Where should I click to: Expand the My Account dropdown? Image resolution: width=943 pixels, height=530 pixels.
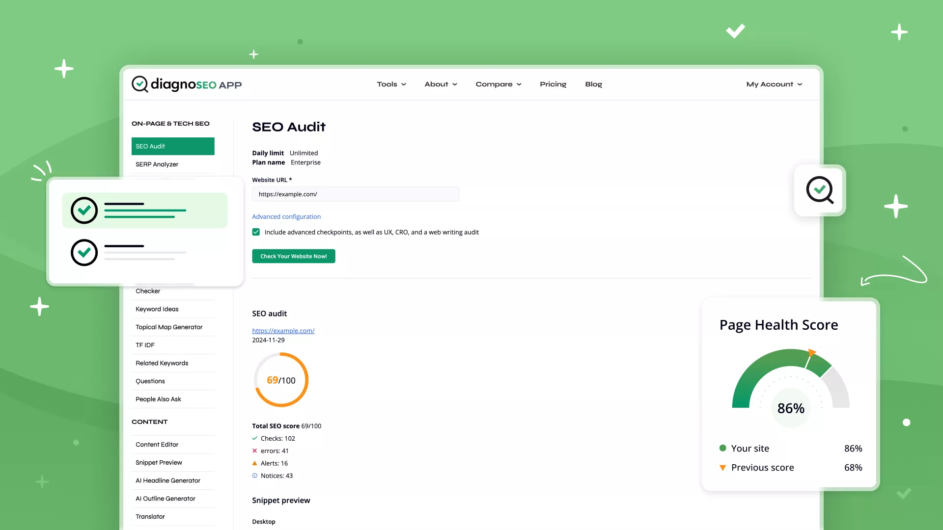(774, 84)
